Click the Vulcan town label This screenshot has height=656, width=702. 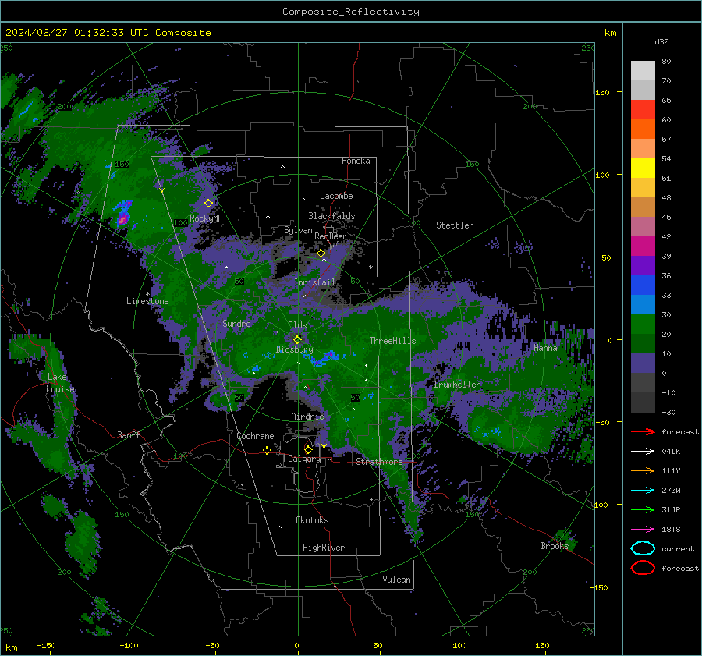[x=396, y=580]
